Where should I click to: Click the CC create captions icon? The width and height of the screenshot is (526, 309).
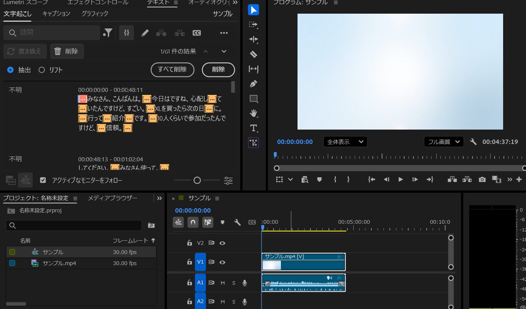(197, 33)
